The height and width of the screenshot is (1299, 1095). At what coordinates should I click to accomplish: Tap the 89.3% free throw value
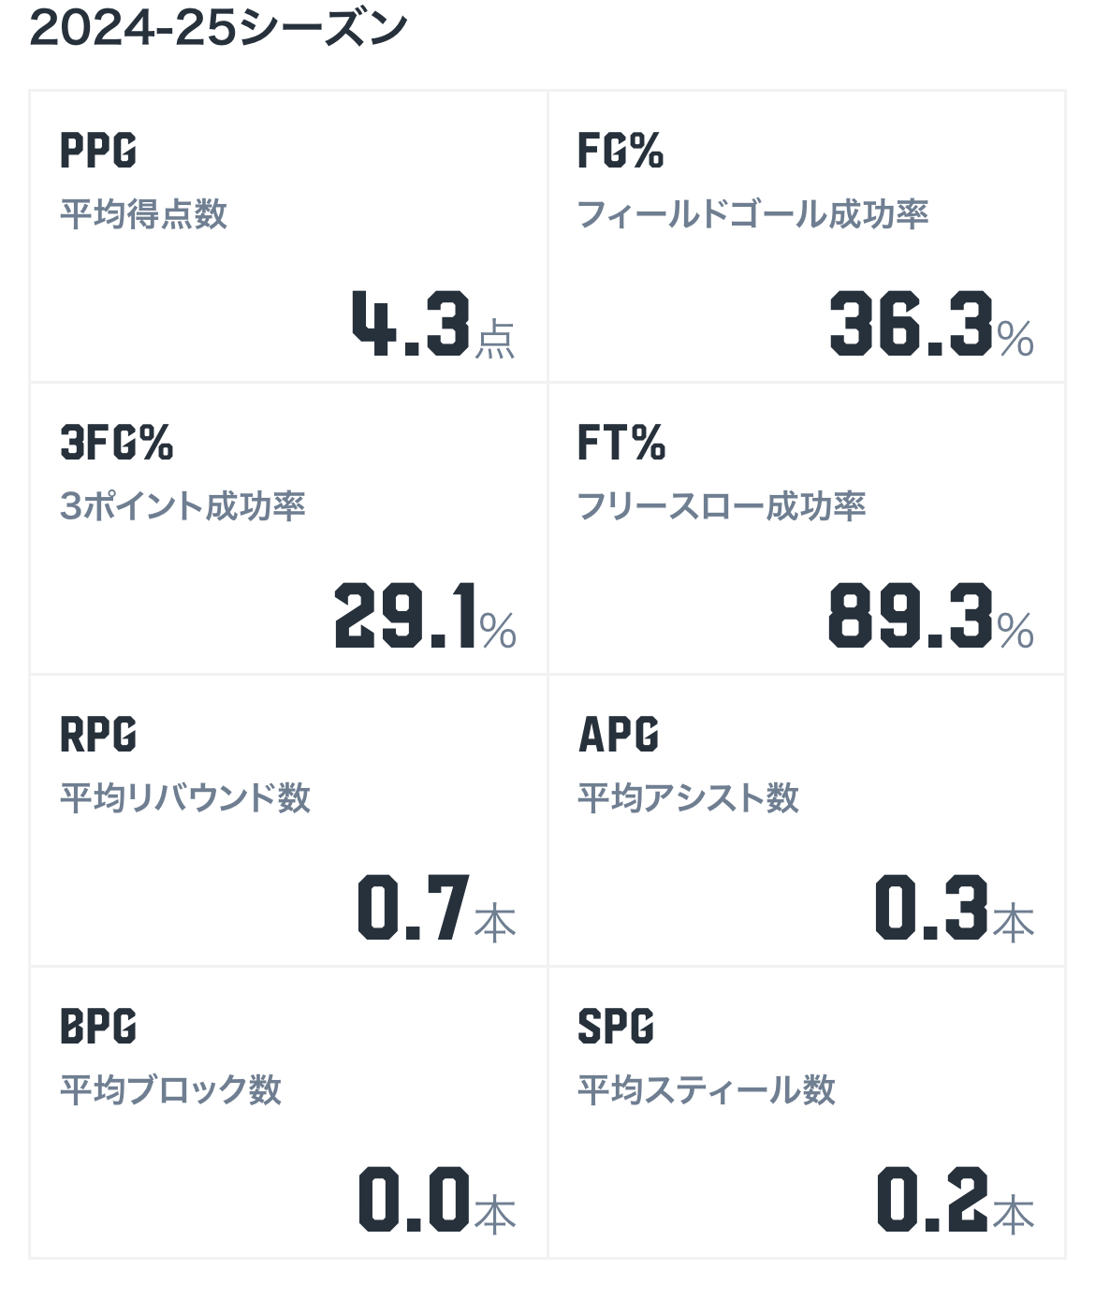931,616
